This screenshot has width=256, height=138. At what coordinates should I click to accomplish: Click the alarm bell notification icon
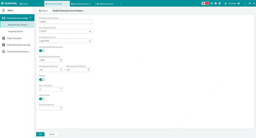(x=203, y=3)
